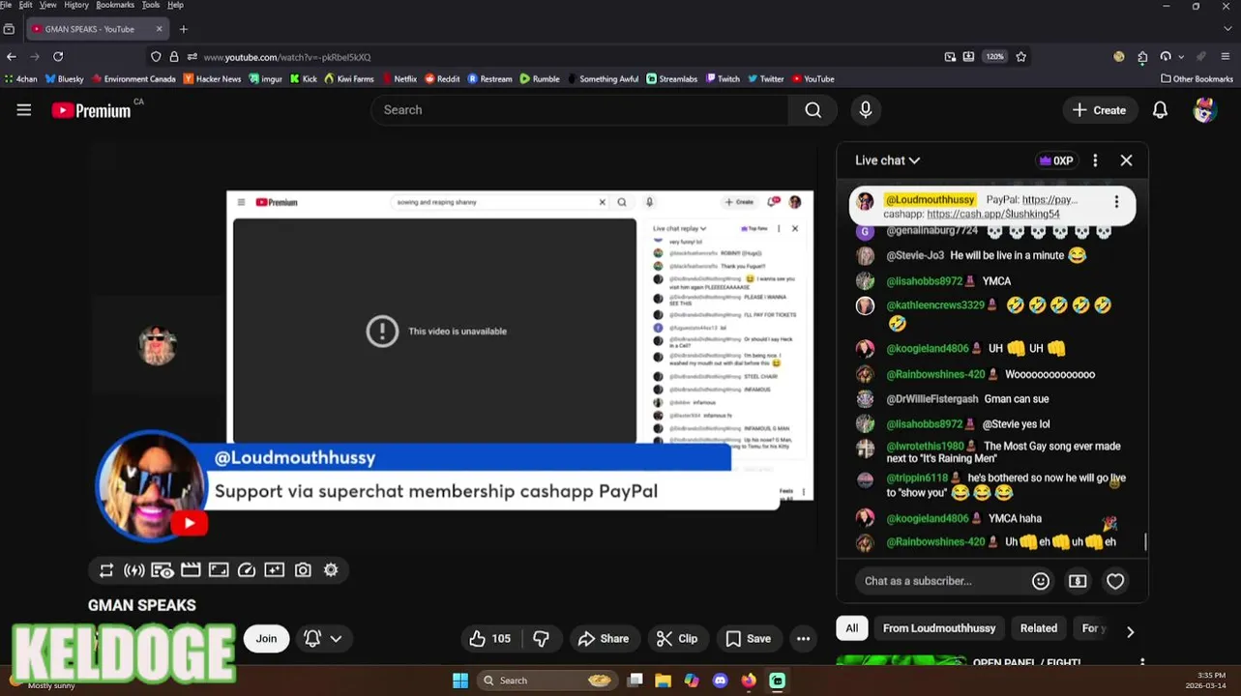
Task: Open the cash.app link in pinned message
Action: pos(993,215)
